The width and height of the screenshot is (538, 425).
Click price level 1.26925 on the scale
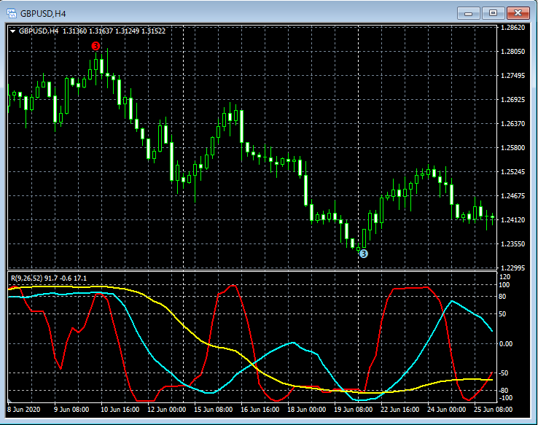(x=512, y=99)
